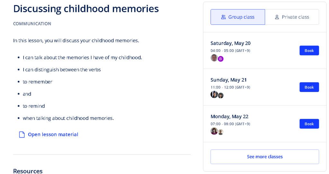Screen dimensions: 329x174
Task: Expand the list with See more classes
Action: (265, 157)
